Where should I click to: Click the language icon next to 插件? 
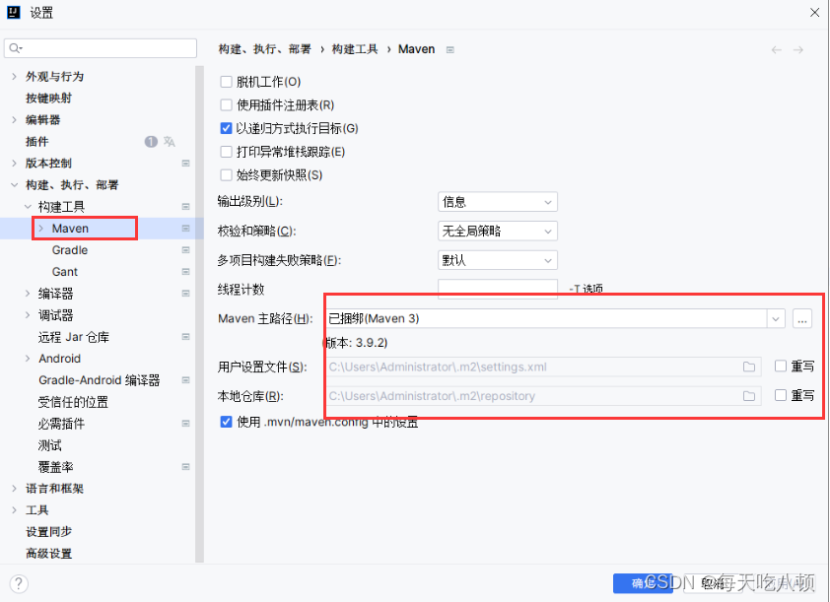tap(169, 141)
